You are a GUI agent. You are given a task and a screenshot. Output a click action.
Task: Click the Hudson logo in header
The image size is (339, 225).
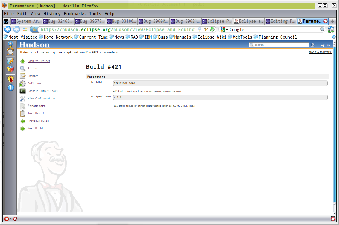34,45
